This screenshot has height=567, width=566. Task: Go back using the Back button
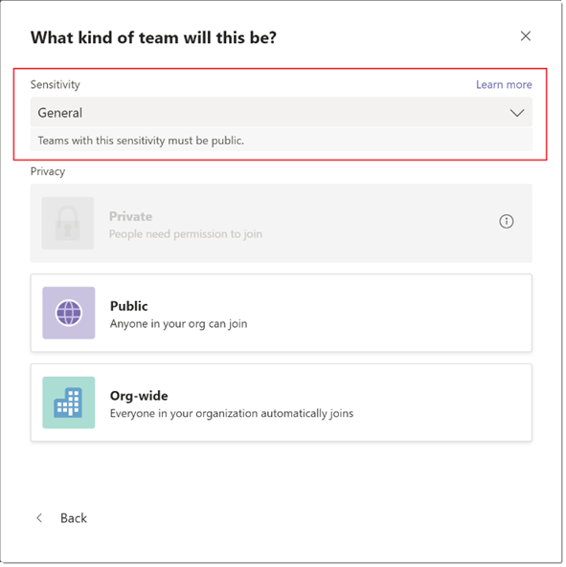click(62, 520)
